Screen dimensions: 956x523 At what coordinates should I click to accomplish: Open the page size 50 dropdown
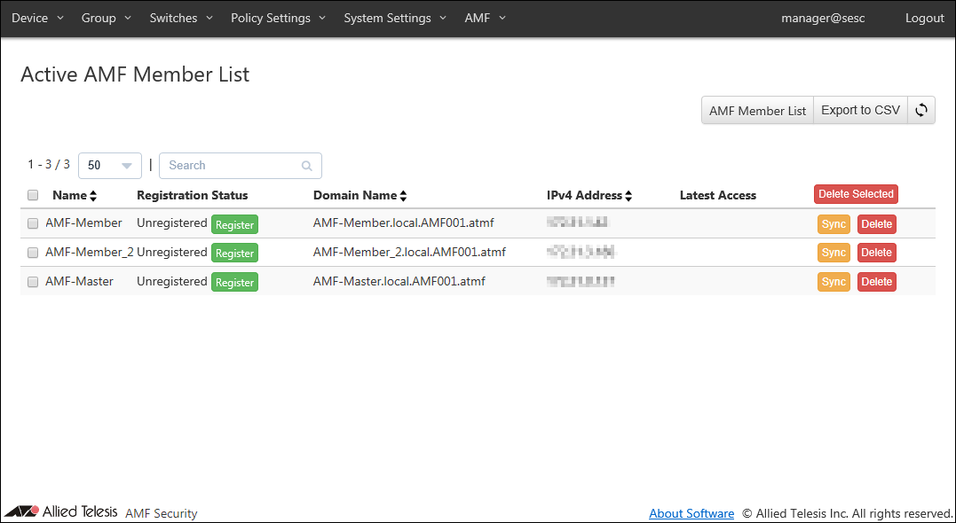tap(110, 166)
